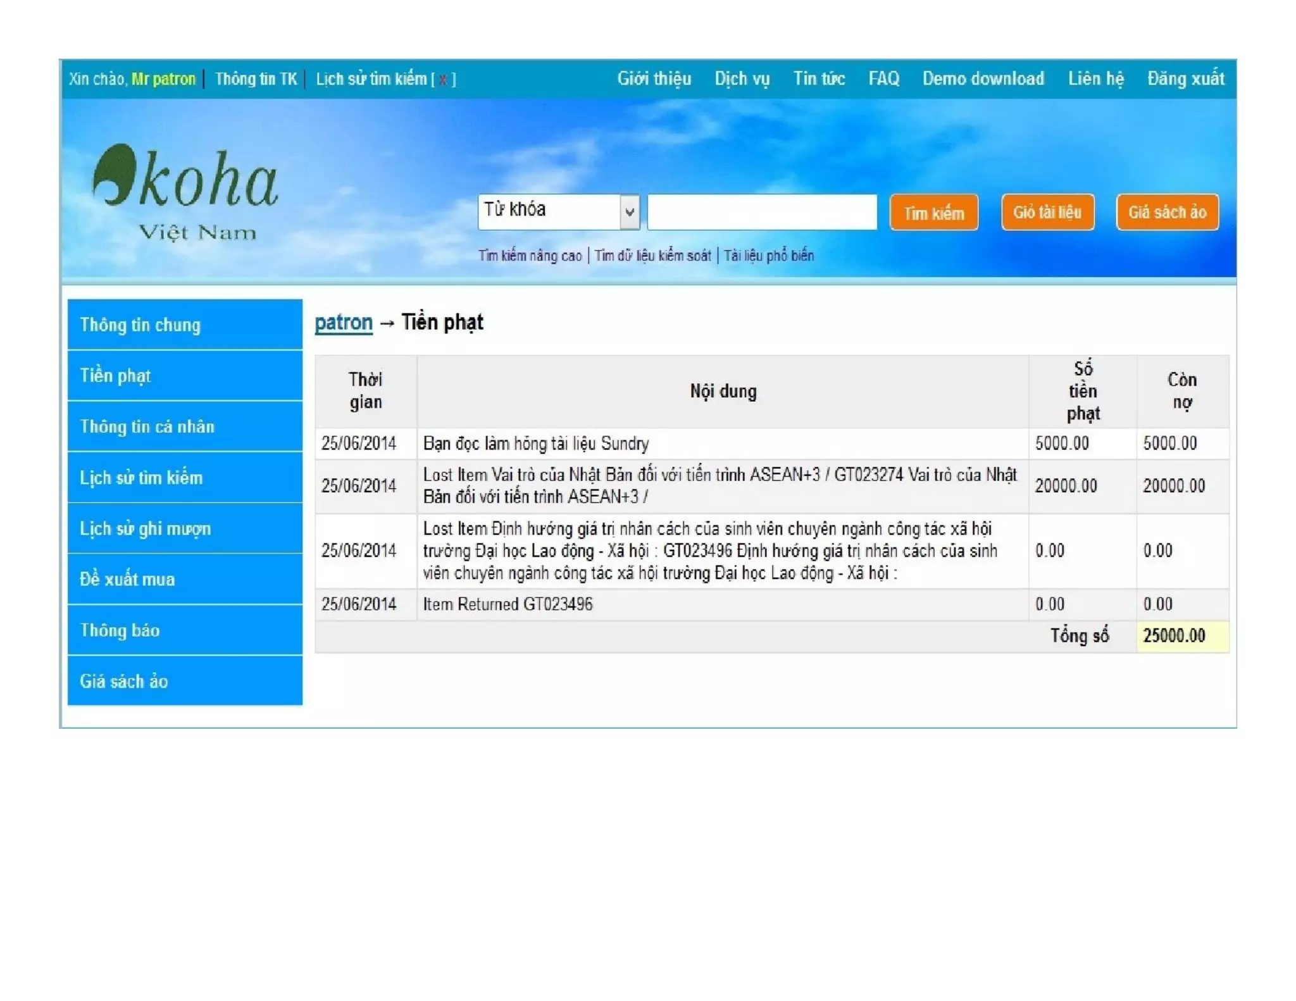Open Thông tin TK account link
Screen dimensions: 1296x1001
256,79
